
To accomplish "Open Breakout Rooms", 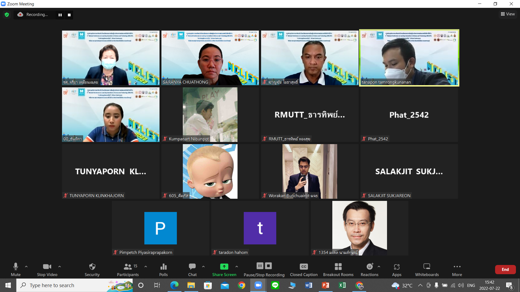I will tap(338, 269).
